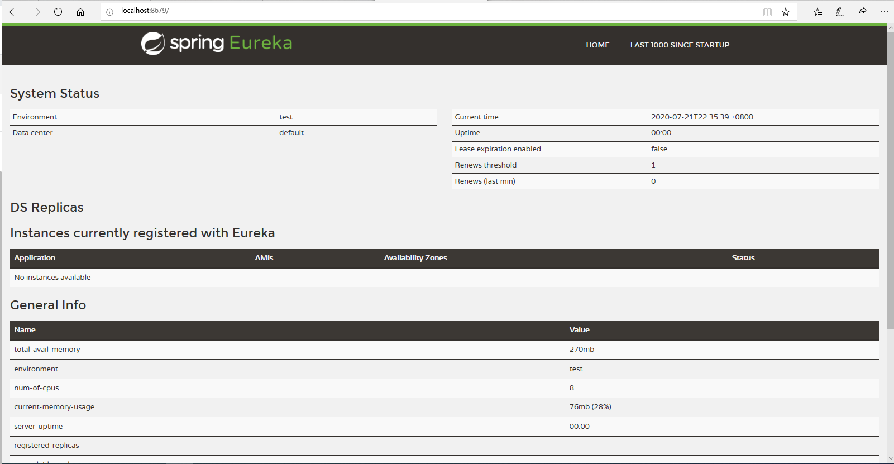Screen dimensions: 894x464
Task: Click the 'No instances available' row
Action: [x=444, y=278]
